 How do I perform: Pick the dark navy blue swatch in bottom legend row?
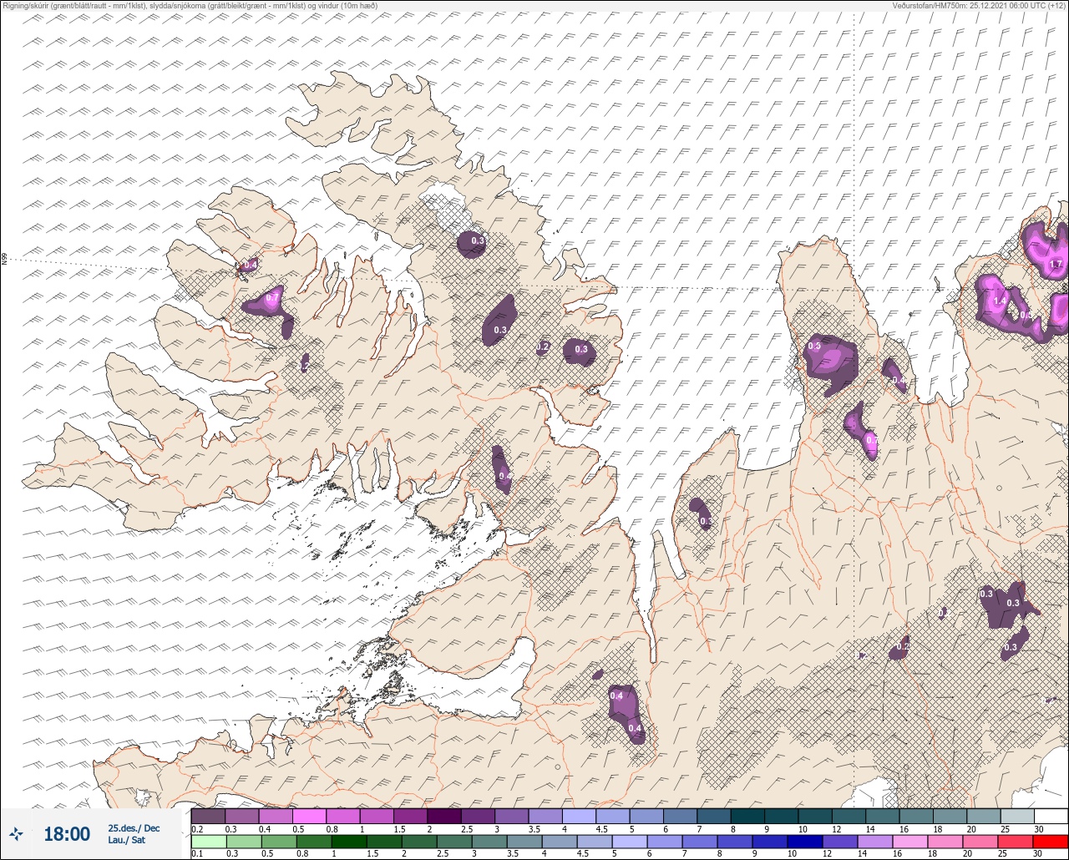[x=806, y=841]
